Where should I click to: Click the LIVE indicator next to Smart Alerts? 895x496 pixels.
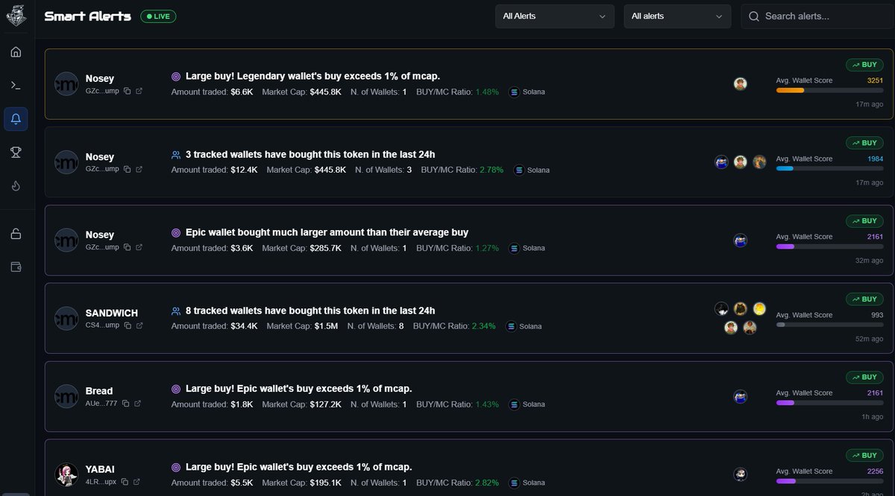(157, 16)
